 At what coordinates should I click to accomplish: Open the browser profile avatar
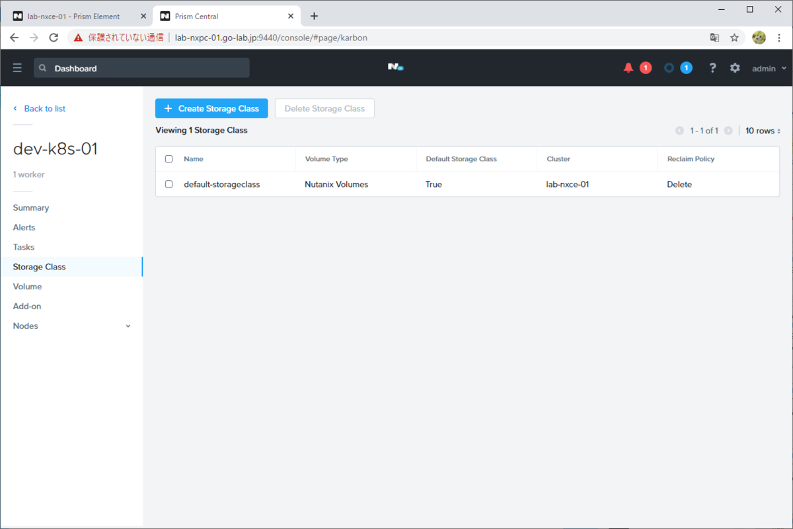759,38
